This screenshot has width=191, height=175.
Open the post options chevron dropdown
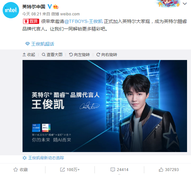pos(185,4)
